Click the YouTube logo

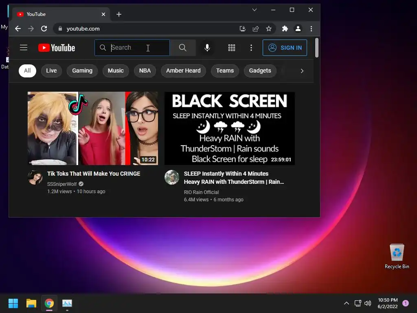pos(57,48)
